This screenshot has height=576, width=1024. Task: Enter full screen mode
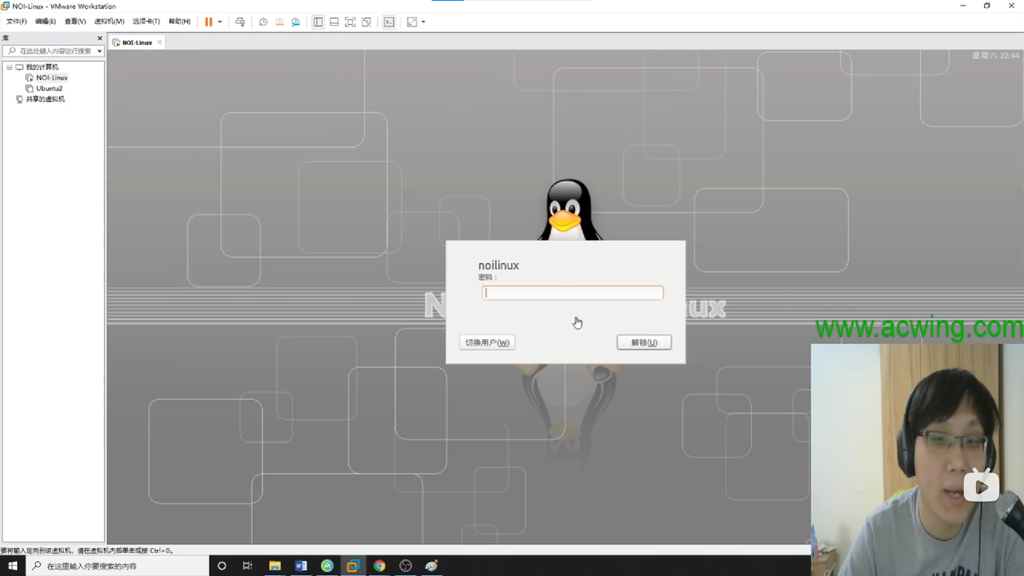350,22
